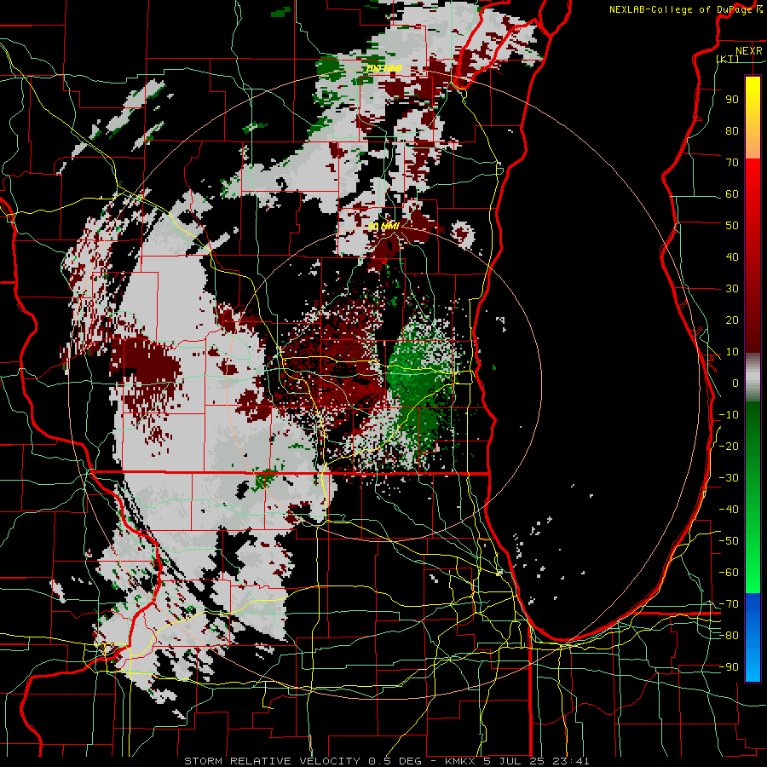This screenshot has height=767, width=767.
Task: Click the Storm Relative Velocity caption text
Action: click(386, 761)
